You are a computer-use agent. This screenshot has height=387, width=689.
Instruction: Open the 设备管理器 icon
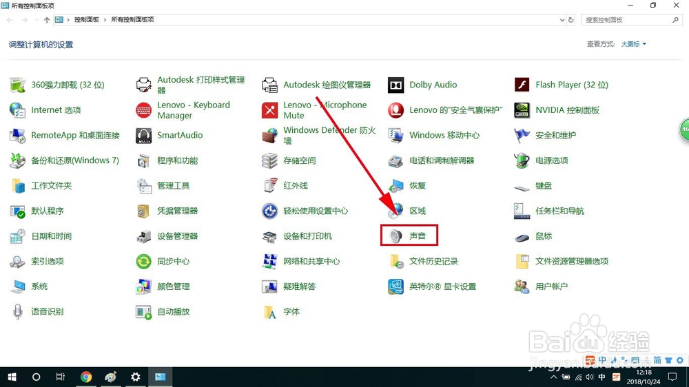[144, 236]
